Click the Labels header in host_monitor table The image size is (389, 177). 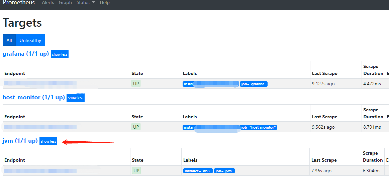[x=190, y=117]
